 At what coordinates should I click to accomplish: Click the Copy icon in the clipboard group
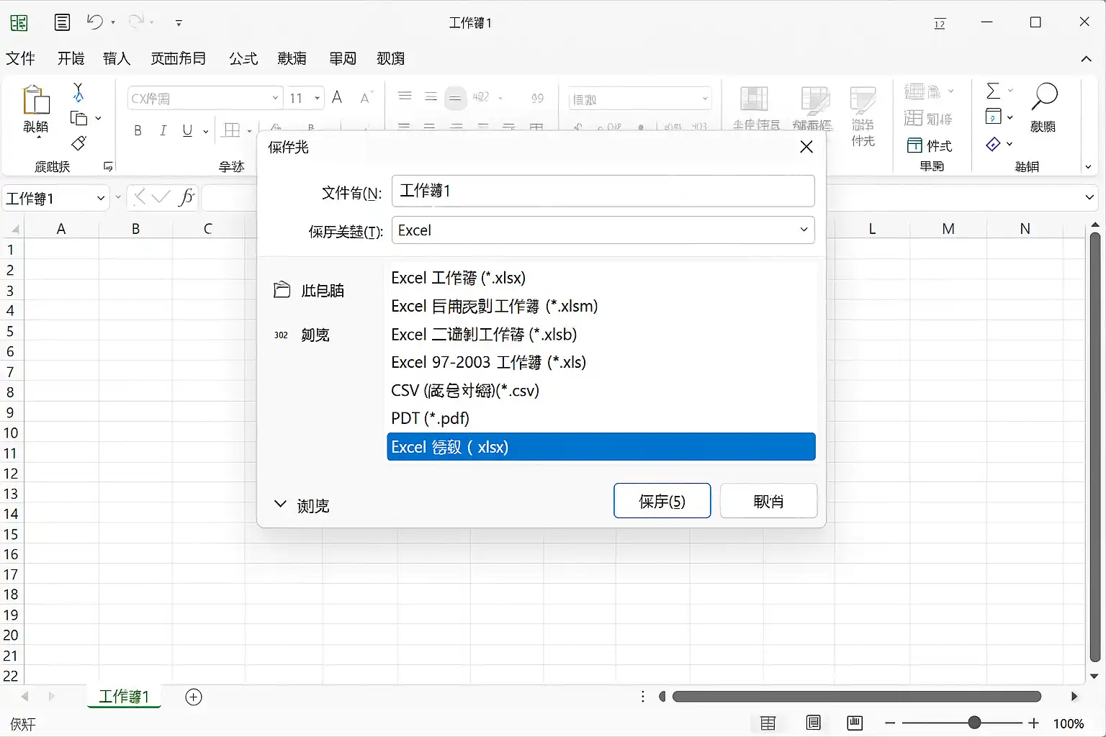pyautogui.click(x=78, y=119)
